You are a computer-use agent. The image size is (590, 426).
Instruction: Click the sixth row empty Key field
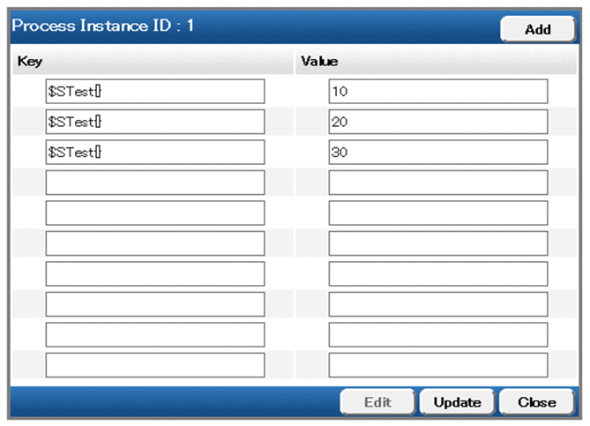pyautogui.click(x=155, y=243)
